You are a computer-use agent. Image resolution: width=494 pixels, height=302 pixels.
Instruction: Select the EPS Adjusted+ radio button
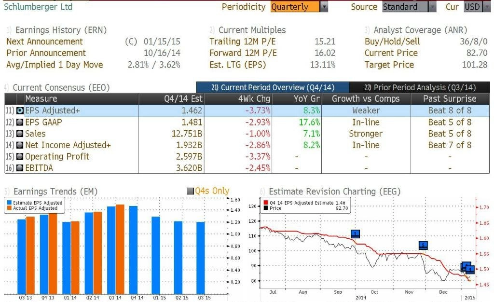click(20, 110)
